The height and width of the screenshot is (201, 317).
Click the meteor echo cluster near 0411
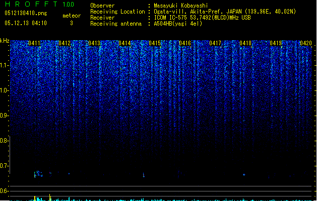tap(38, 174)
